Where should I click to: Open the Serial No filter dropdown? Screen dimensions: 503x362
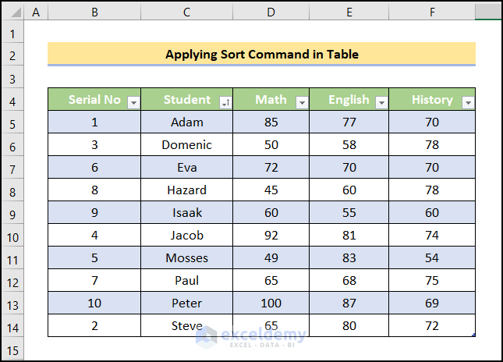133,102
